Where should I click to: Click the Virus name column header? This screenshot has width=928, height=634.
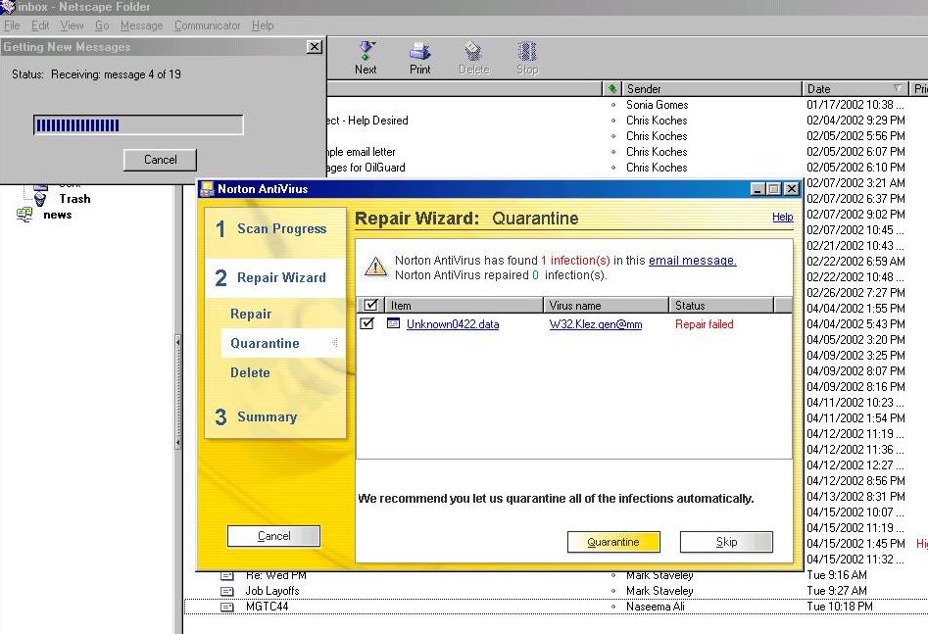(x=606, y=306)
